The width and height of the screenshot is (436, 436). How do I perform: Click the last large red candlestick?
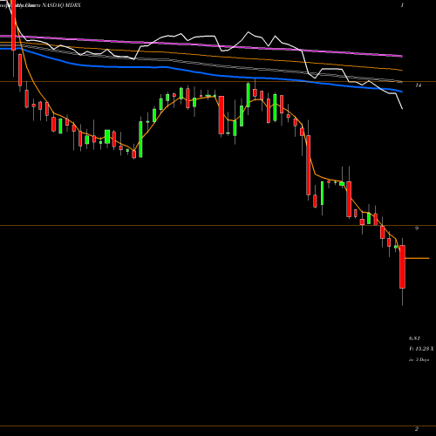(x=402, y=267)
